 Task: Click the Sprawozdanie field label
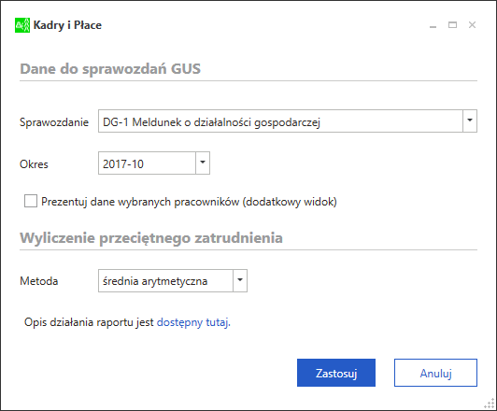coord(54,122)
